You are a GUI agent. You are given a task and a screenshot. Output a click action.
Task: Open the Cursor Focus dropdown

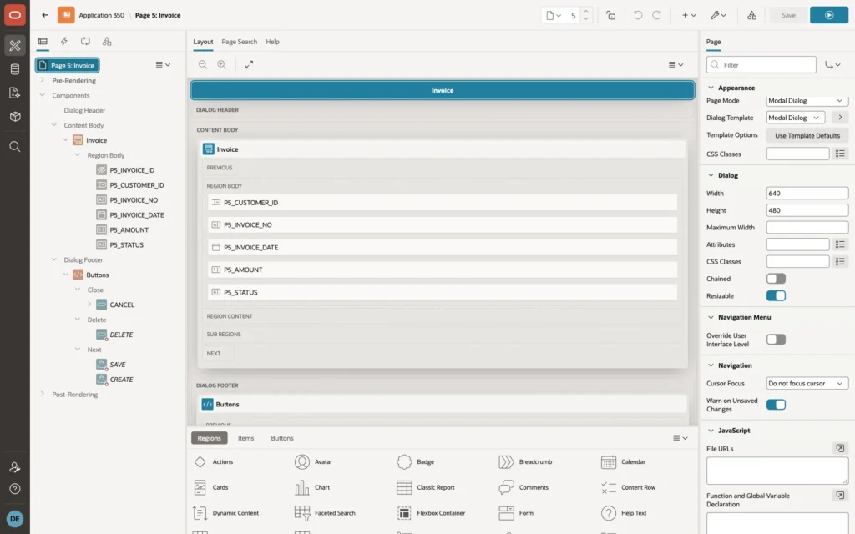(x=807, y=384)
